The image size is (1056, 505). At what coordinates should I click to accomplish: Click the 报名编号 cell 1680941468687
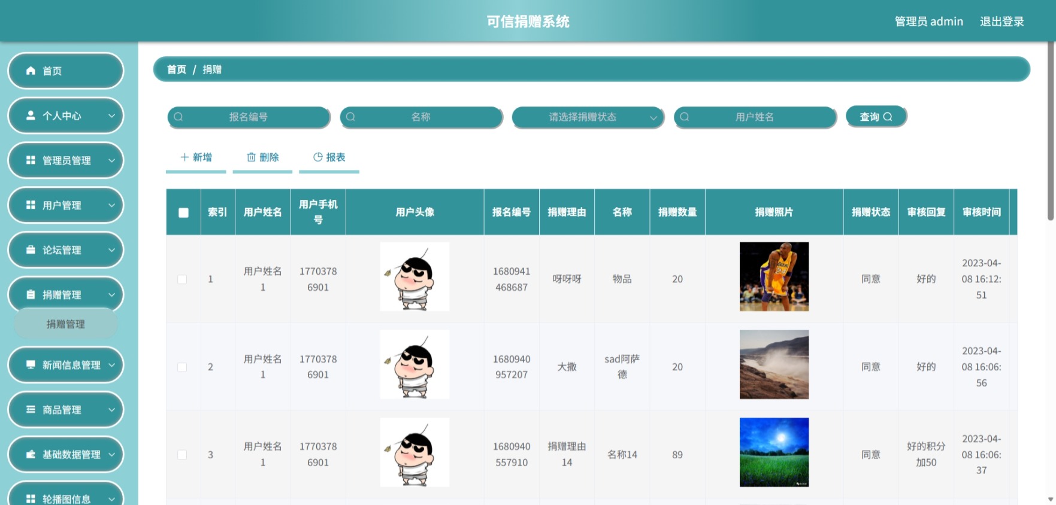(512, 279)
